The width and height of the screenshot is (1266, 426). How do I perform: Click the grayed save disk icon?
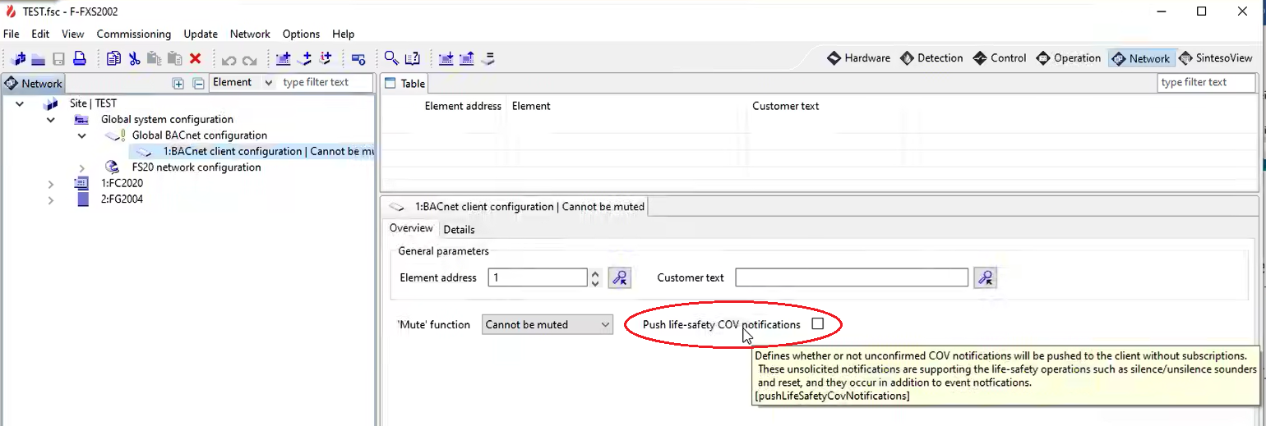click(59, 59)
